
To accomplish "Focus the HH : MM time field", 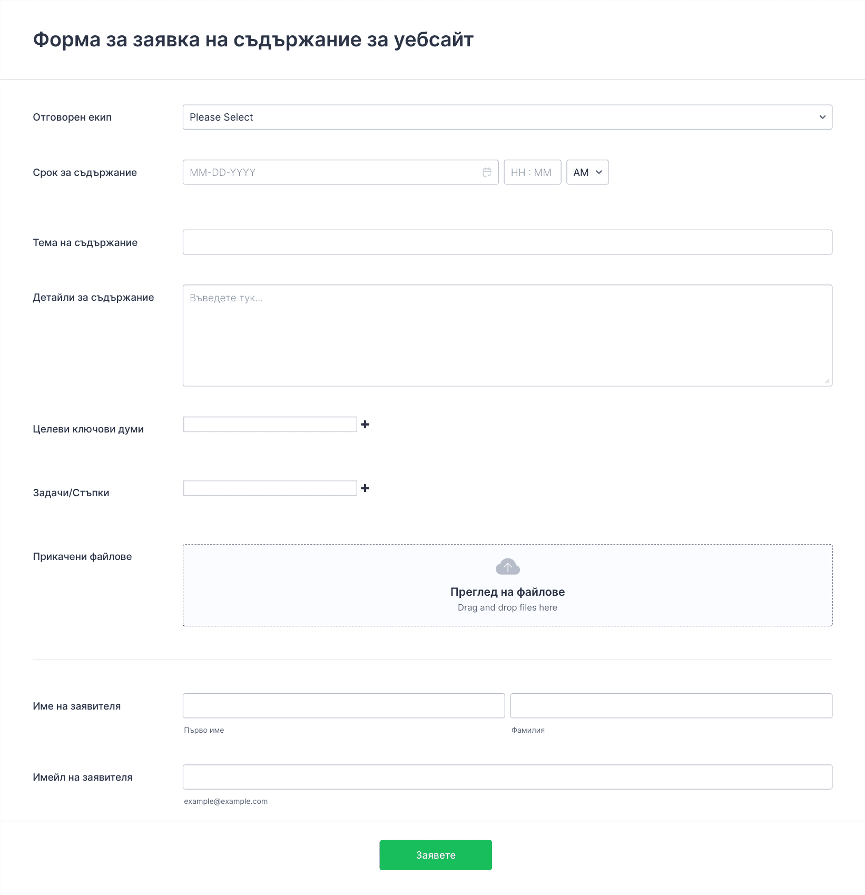I will point(532,172).
